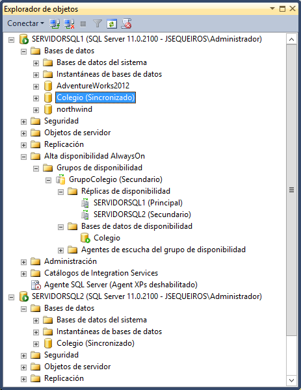Click the SERVIDORSQL2 server icon
Viewport: 301px width, 390px height.
pyautogui.click(x=24, y=296)
